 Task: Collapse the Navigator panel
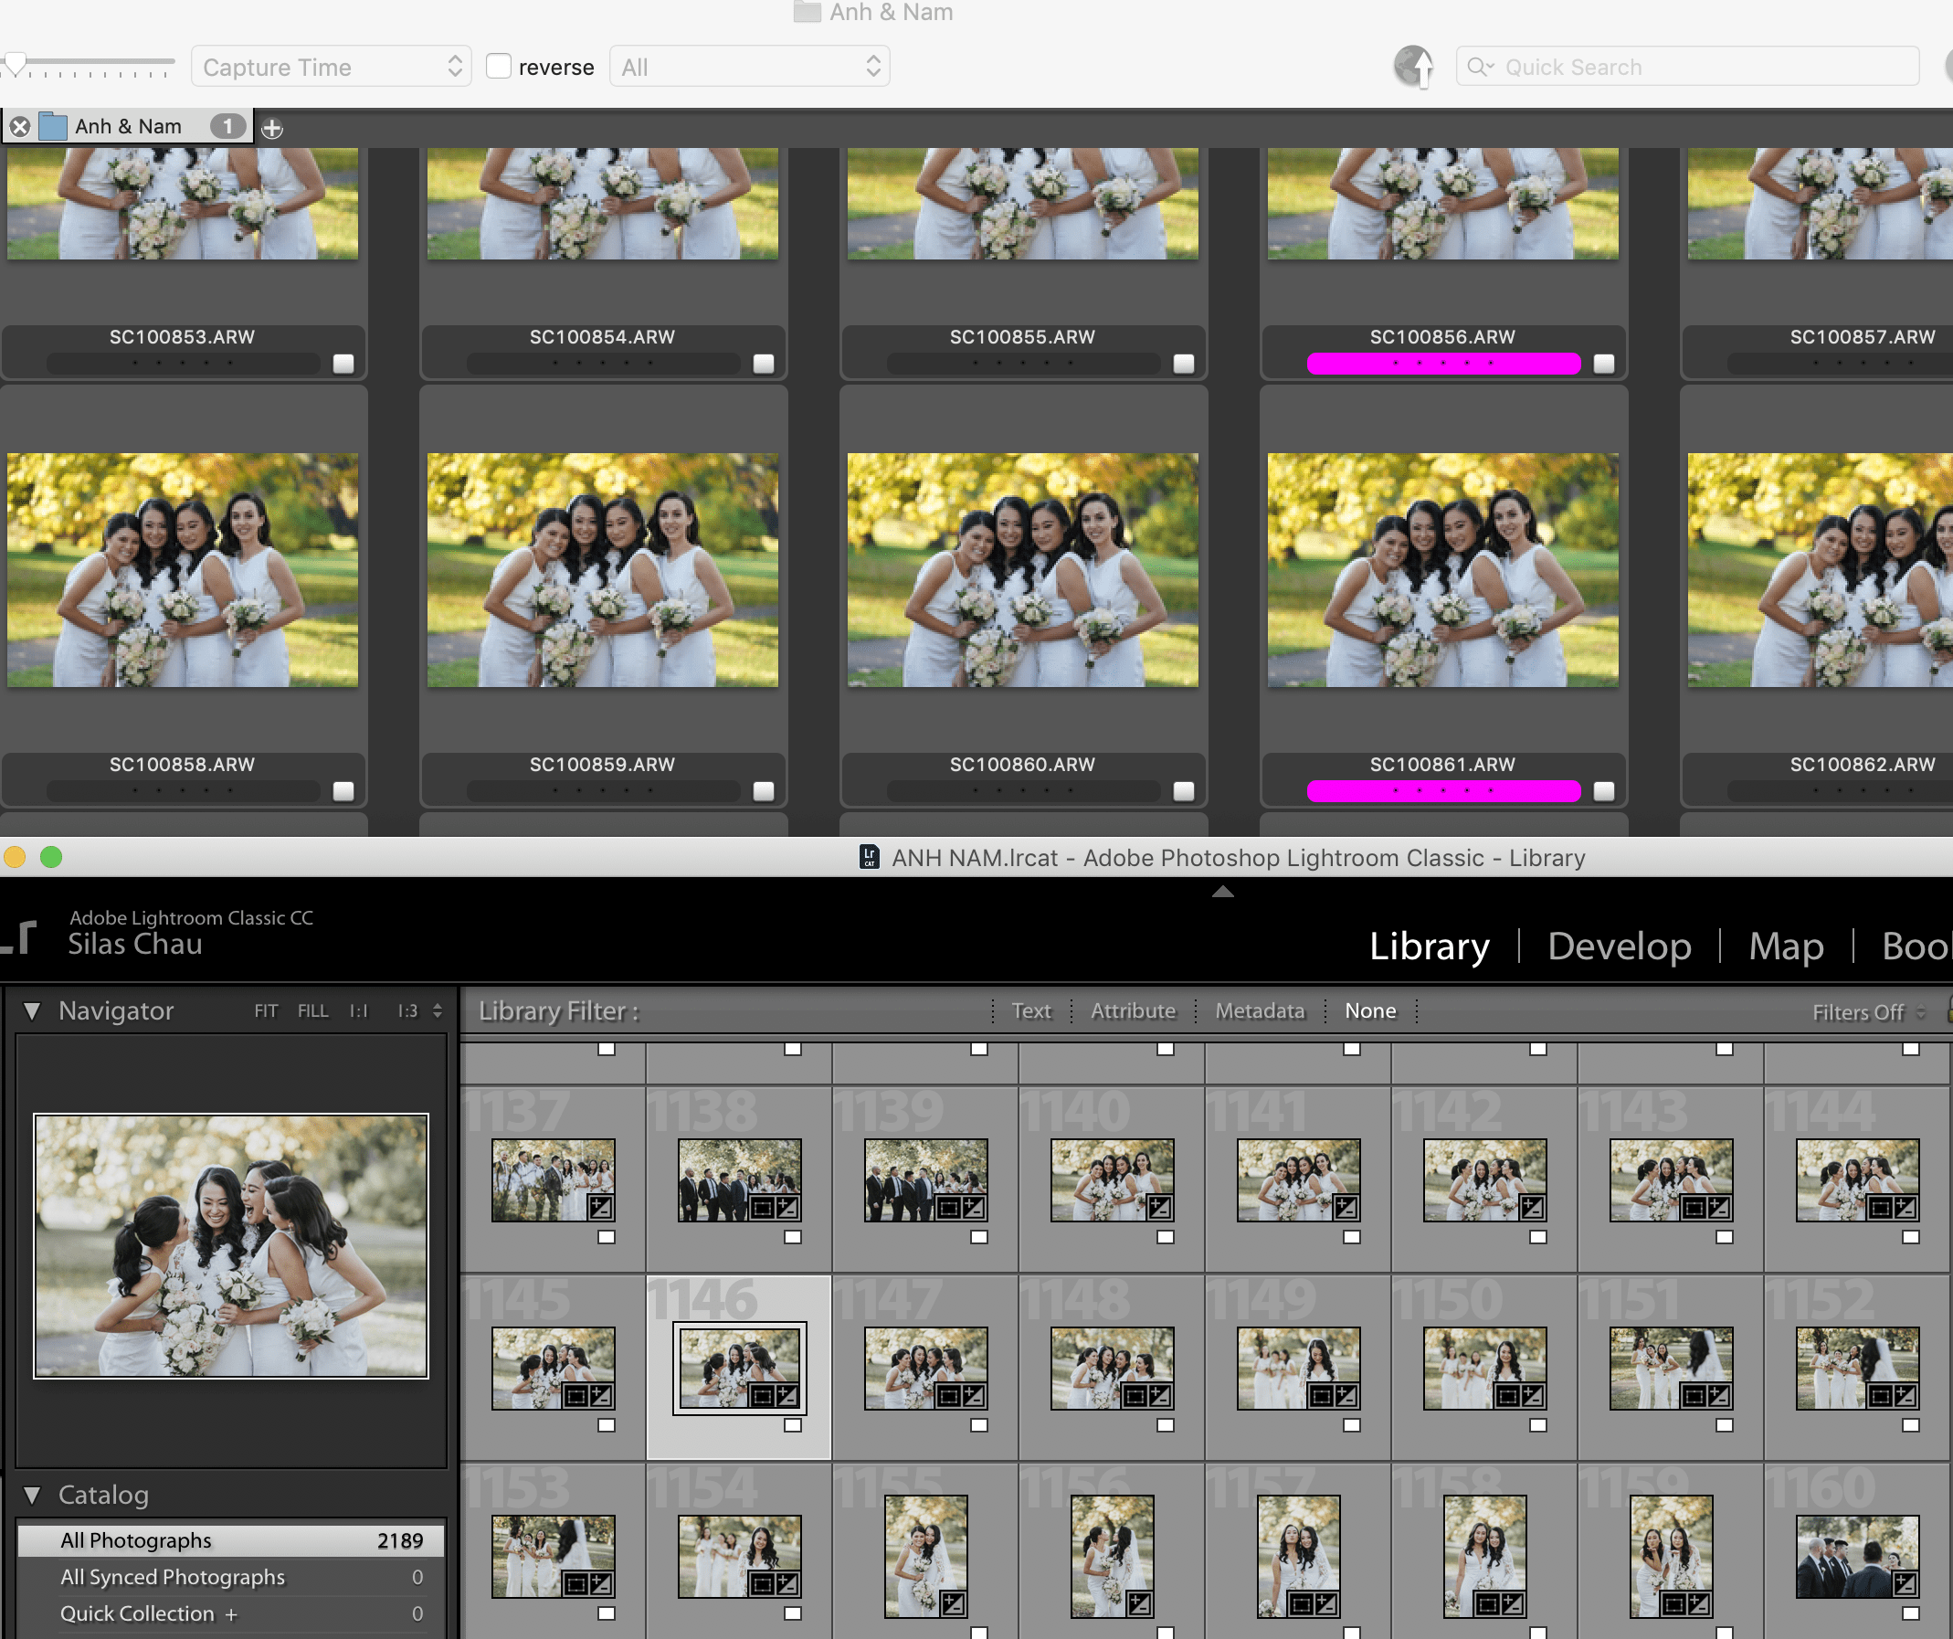[33, 1011]
